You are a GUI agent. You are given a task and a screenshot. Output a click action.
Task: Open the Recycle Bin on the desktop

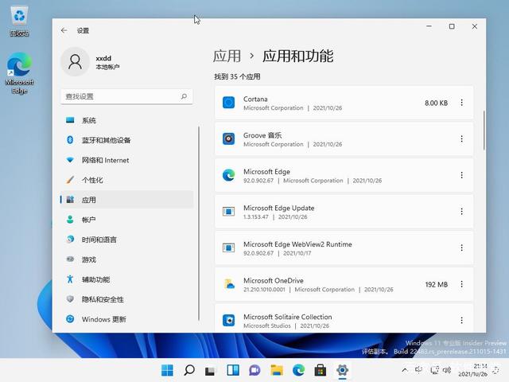point(19,19)
